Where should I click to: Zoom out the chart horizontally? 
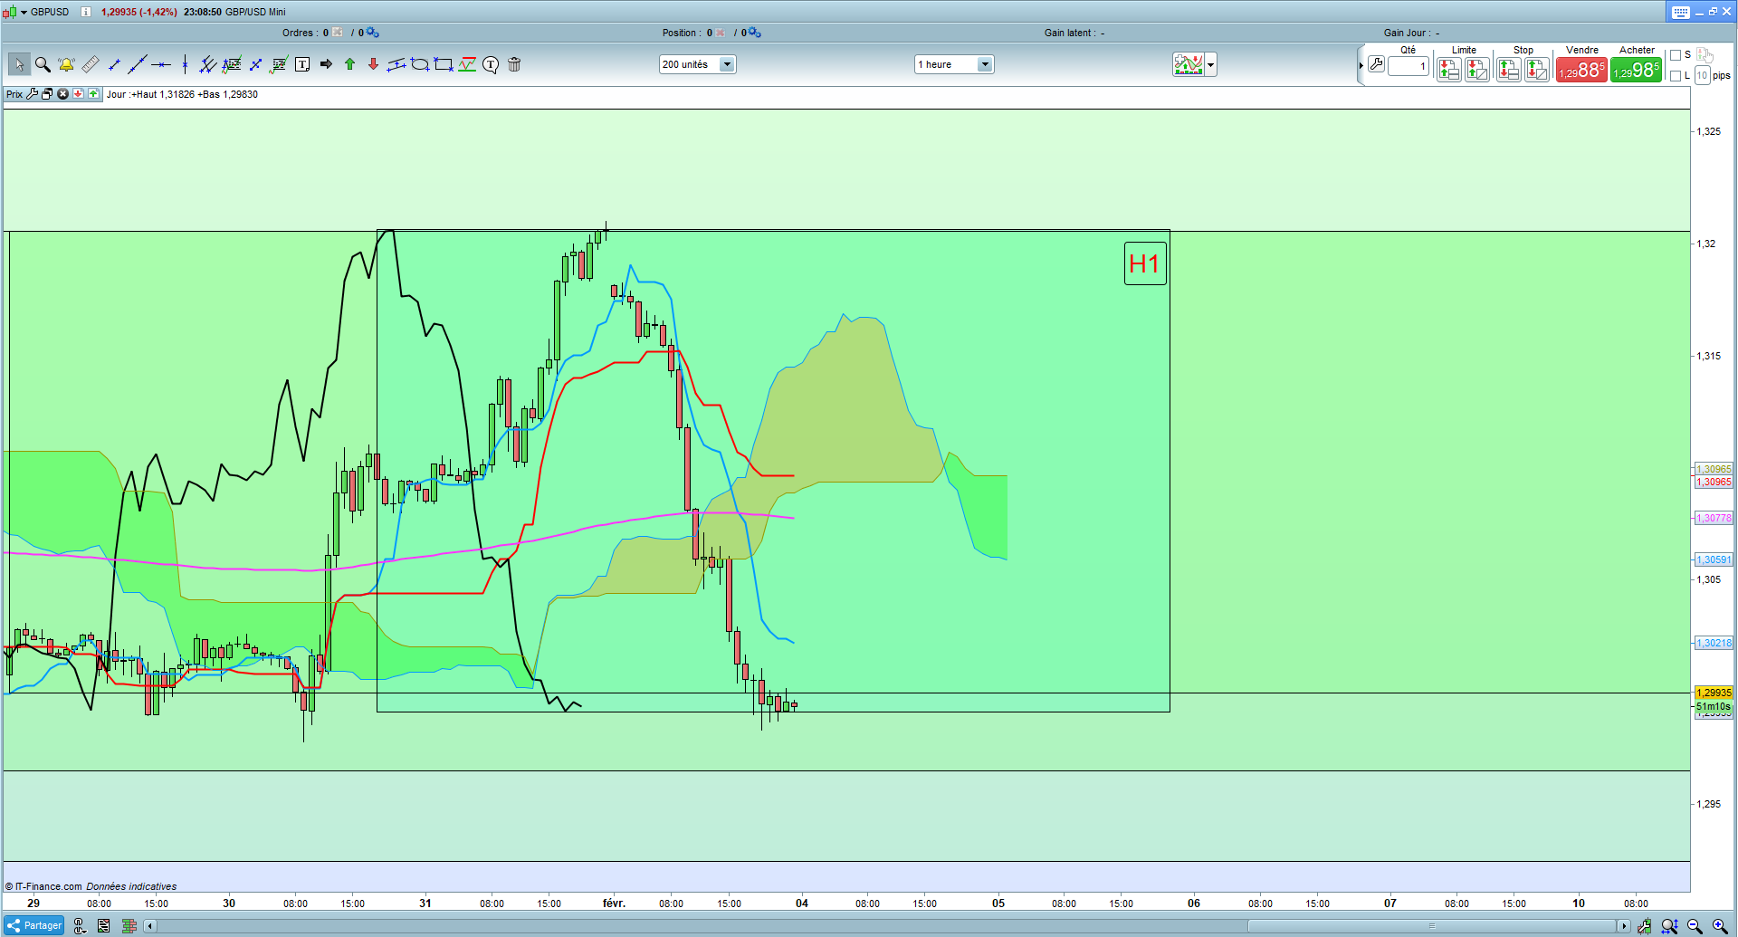pyautogui.click(x=1695, y=926)
